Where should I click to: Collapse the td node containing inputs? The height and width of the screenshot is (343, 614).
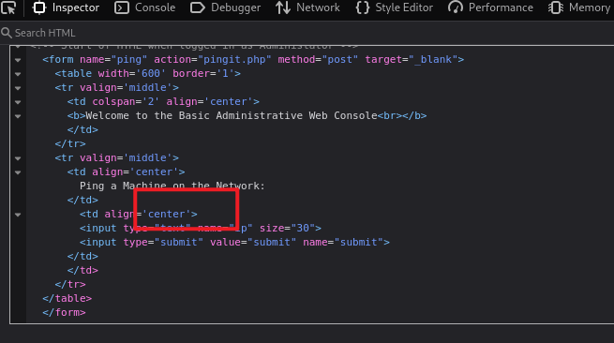click(18, 215)
